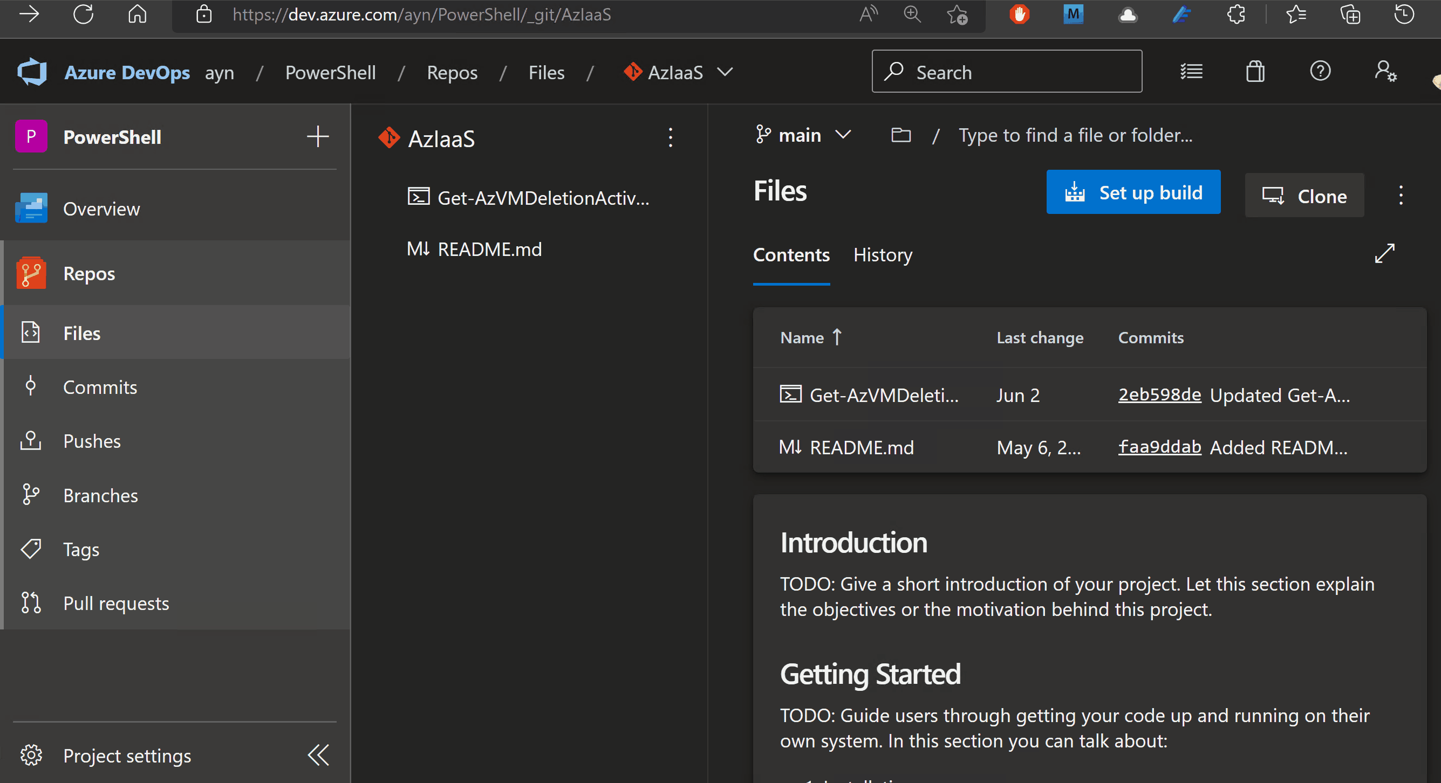
Task: Expand the AzIaaS repository picker chevron
Action: pos(726,72)
